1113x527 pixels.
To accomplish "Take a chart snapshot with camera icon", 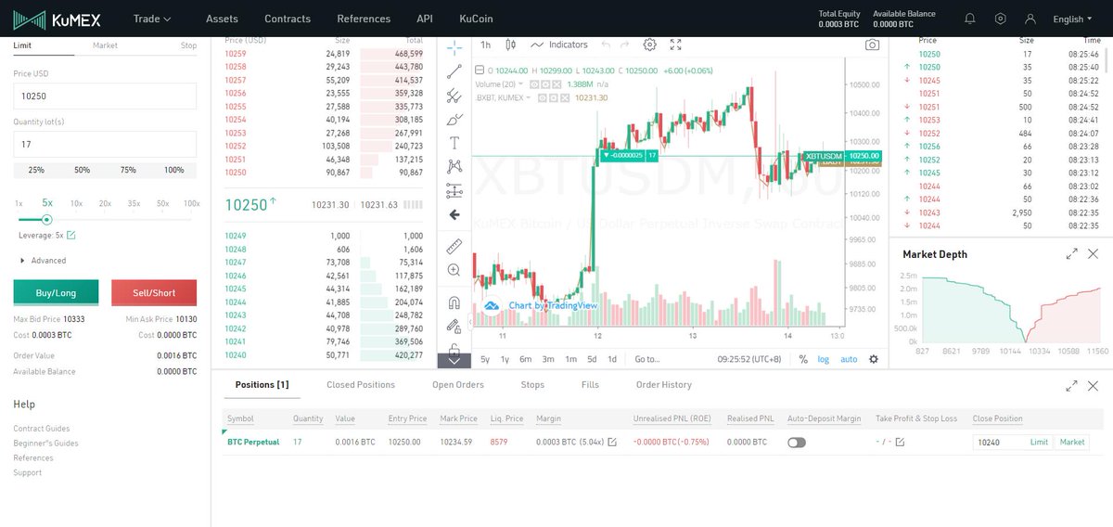I will [x=872, y=45].
